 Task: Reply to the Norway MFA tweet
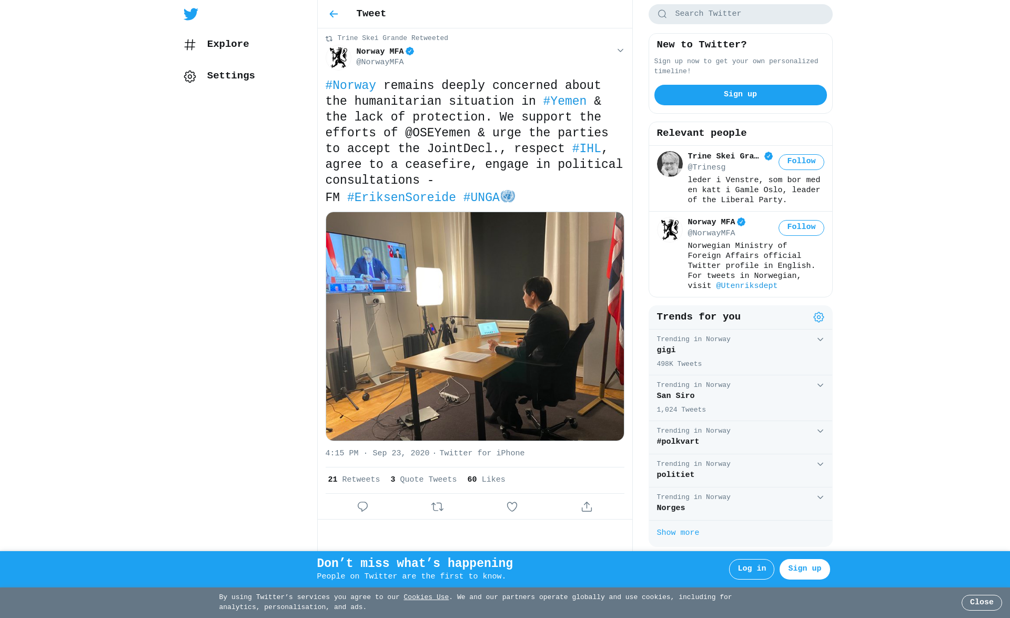coord(362,506)
